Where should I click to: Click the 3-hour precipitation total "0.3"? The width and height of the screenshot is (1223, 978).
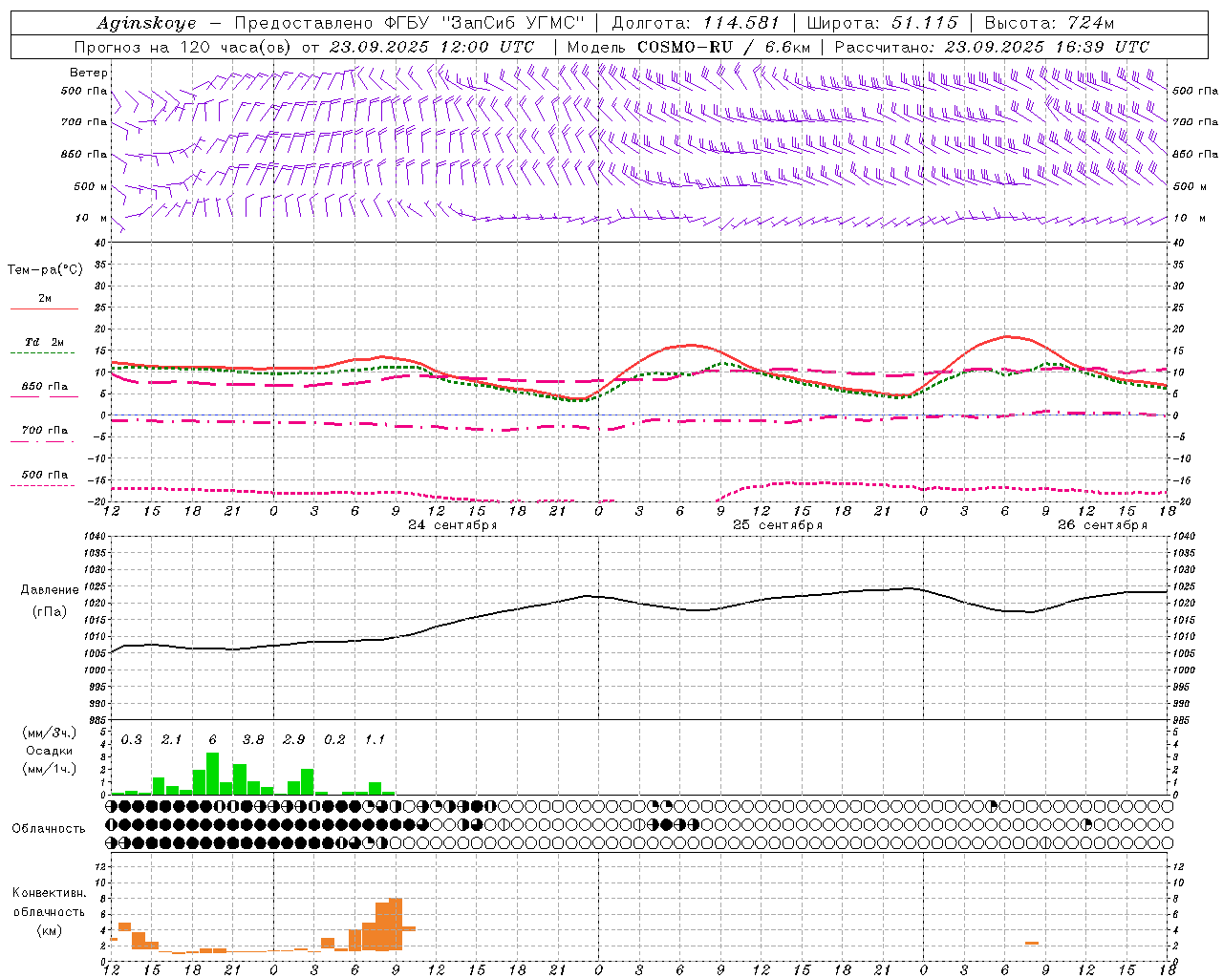tap(131, 740)
